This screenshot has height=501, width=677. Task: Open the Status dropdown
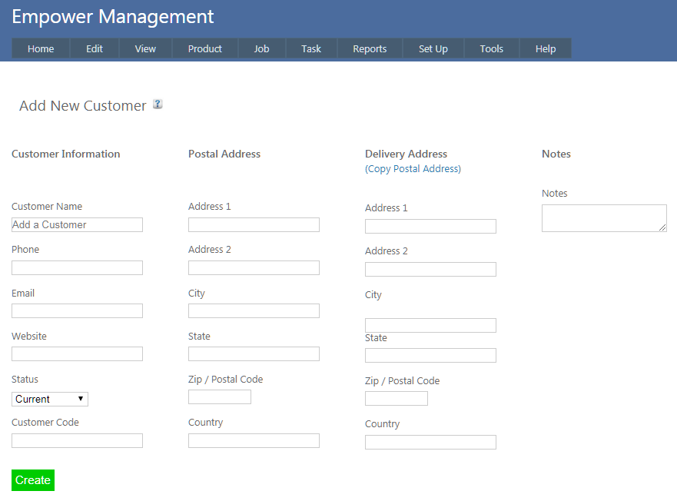50,399
